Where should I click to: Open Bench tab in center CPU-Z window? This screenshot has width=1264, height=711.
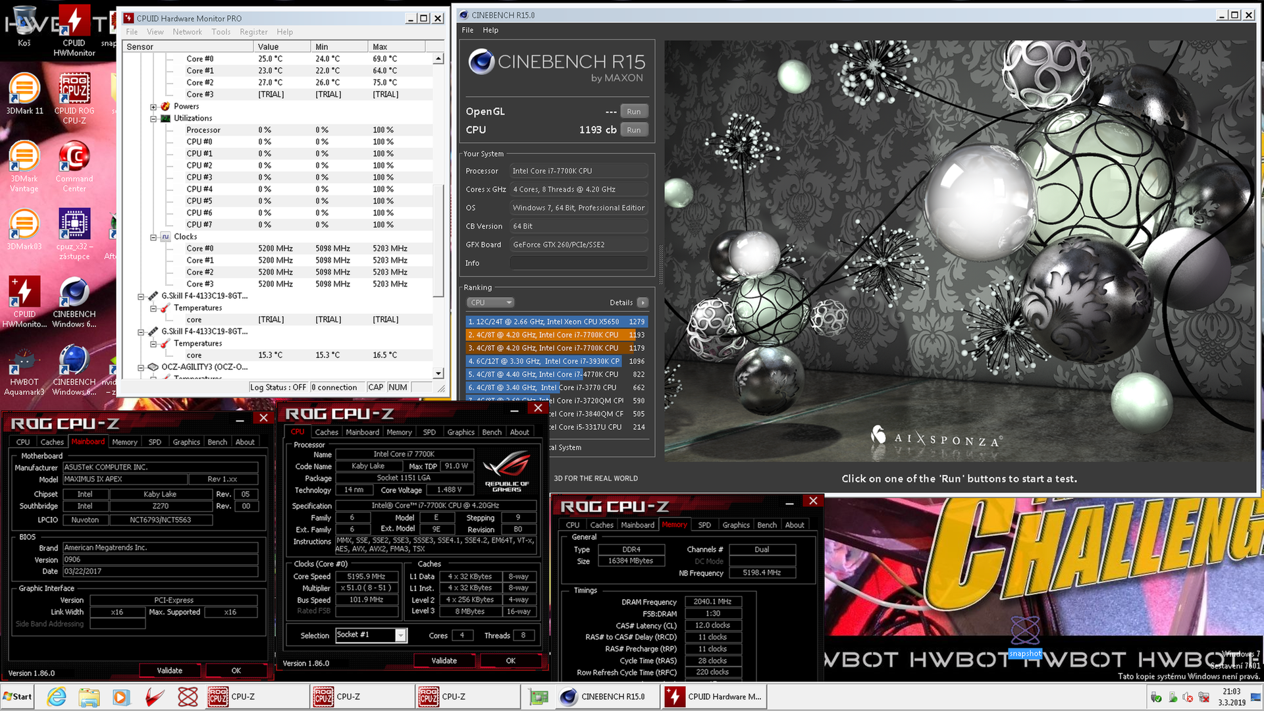pyautogui.click(x=492, y=432)
